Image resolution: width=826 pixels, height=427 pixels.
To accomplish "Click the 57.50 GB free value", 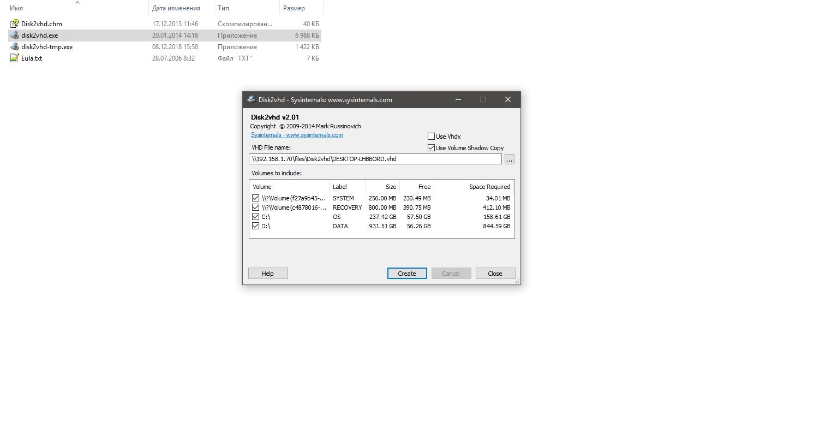I will (x=418, y=217).
